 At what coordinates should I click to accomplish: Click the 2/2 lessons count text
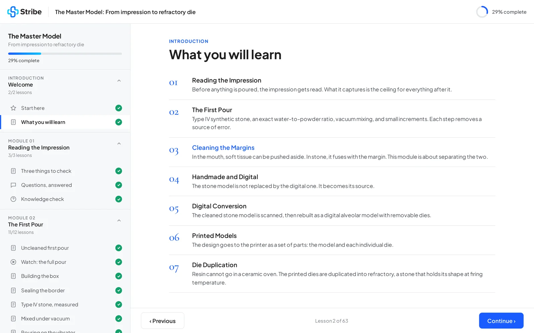[20, 93]
